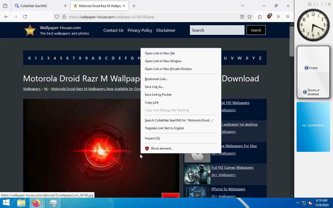Click the page vertical scrollbar thumb

click(x=292, y=41)
